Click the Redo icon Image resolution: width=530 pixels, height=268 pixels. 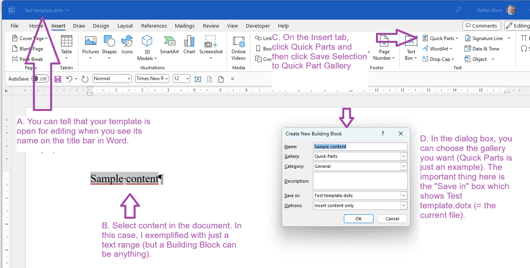(x=85, y=79)
